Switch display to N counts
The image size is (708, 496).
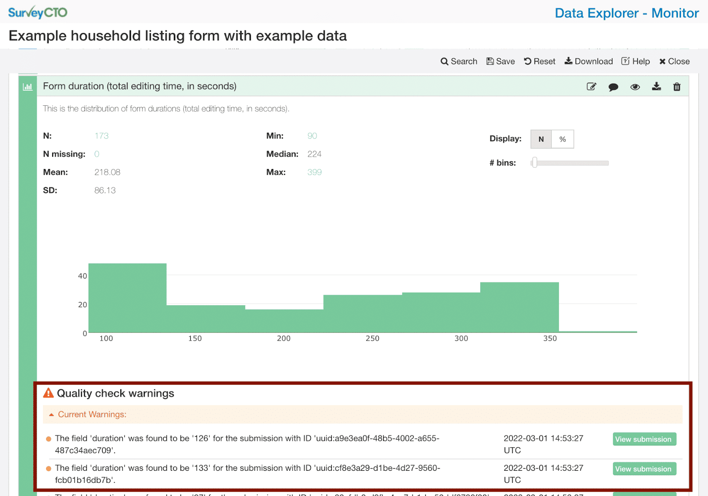tap(541, 139)
